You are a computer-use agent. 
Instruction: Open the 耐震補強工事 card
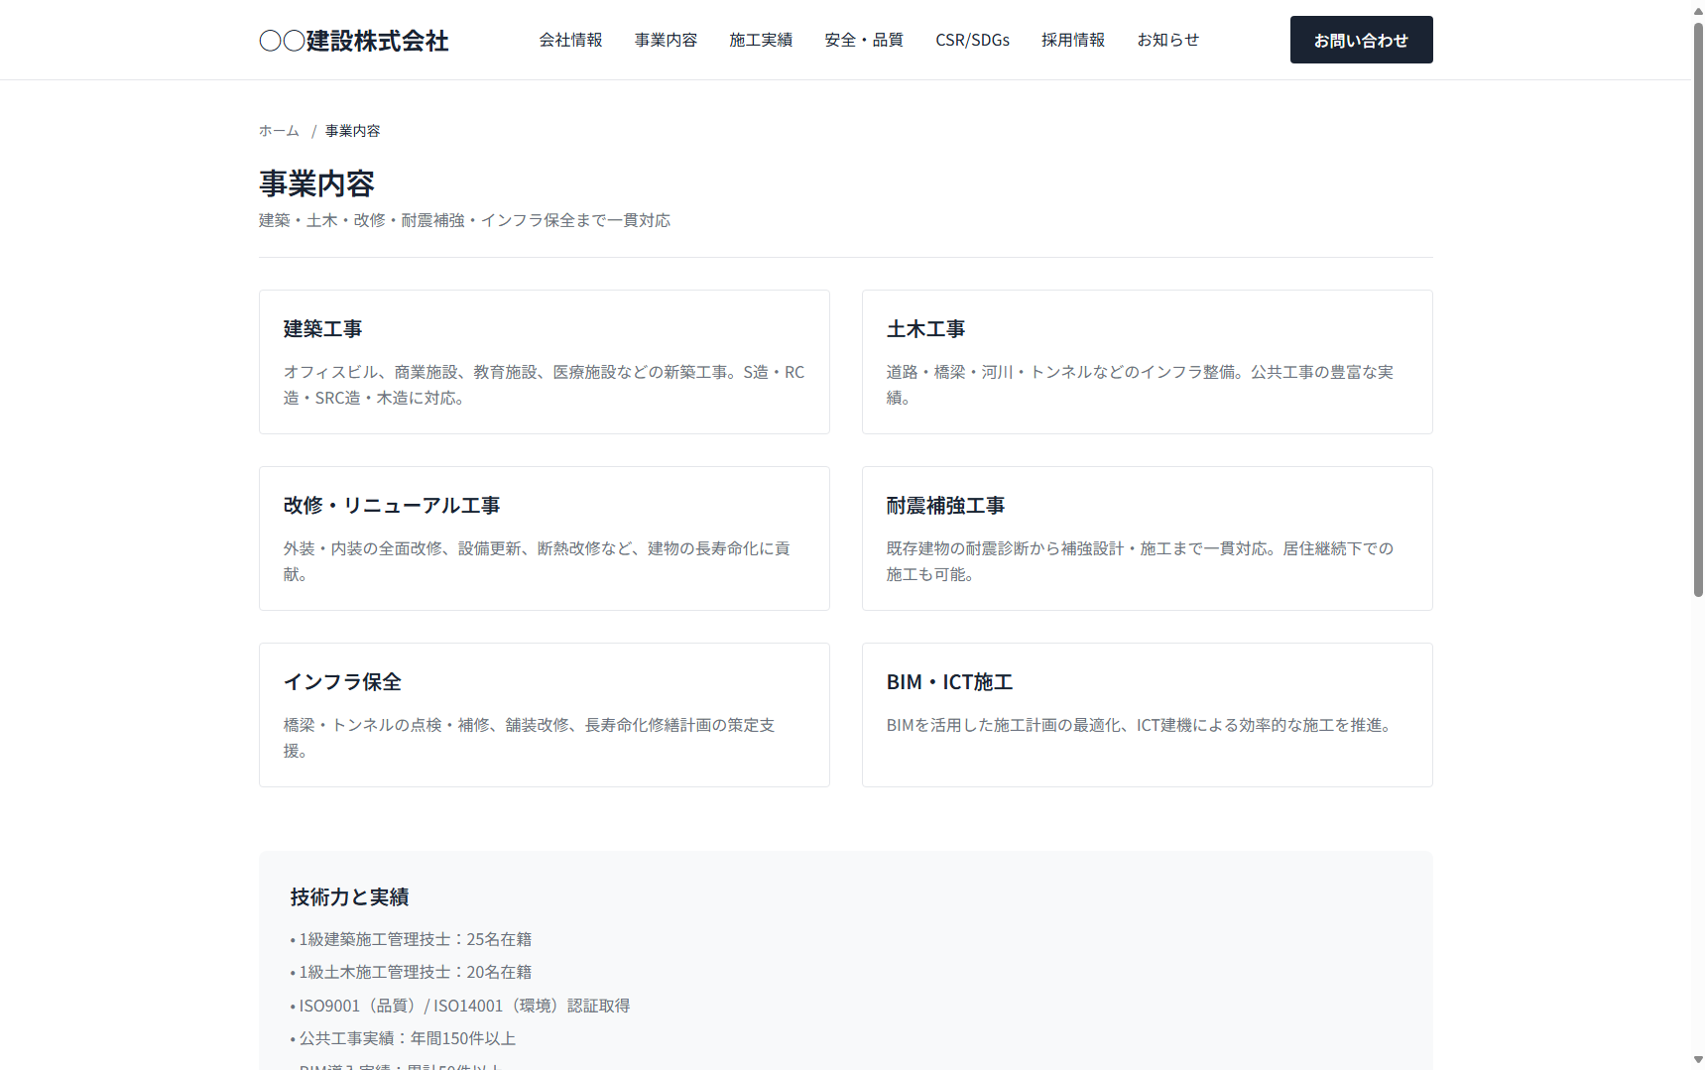(x=1147, y=537)
